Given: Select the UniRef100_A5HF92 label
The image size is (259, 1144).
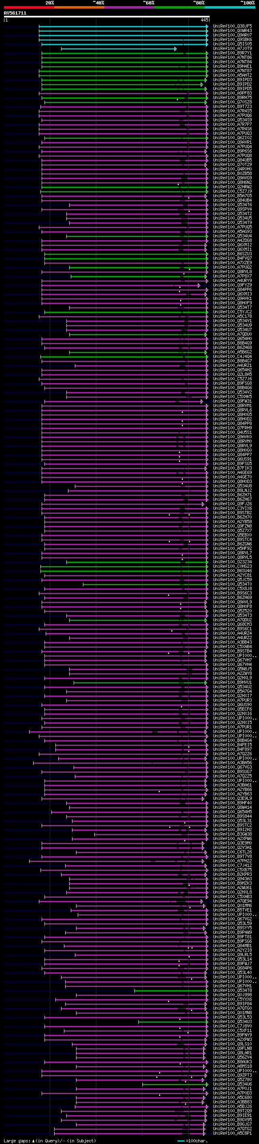Looking at the screenshot, I should [232, 549].
